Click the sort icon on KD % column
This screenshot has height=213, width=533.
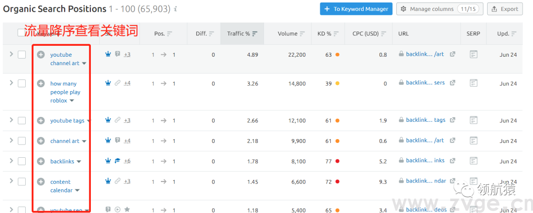click(x=336, y=34)
